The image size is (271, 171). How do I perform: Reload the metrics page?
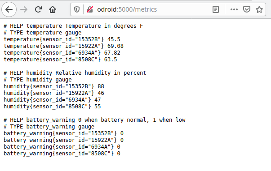pyautogui.click(x=38, y=9)
